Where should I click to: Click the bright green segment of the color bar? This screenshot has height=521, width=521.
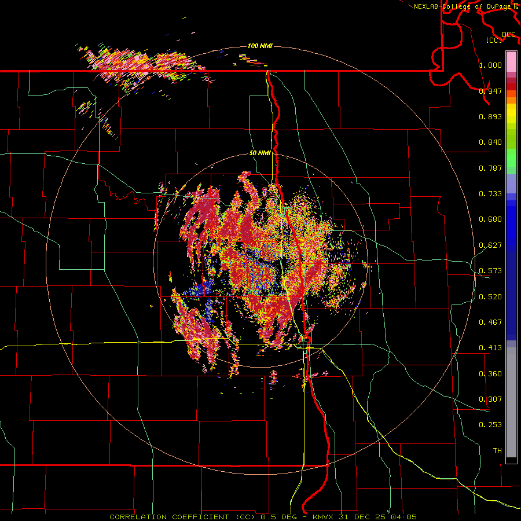click(511, 158)
